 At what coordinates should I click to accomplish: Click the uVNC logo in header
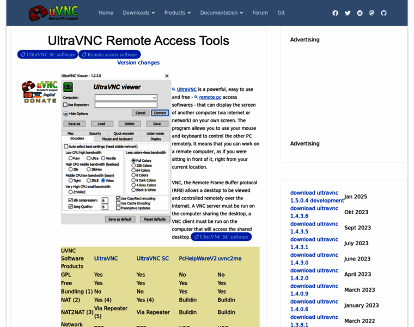53,13
